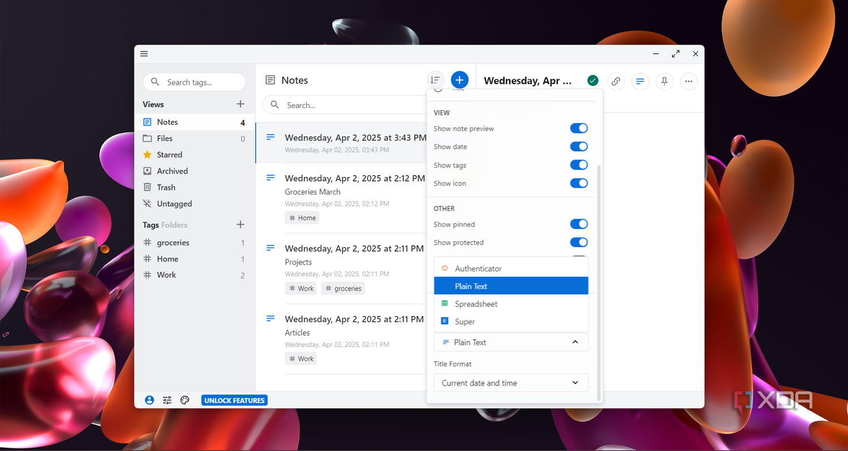Select the groceries tag
This screenshot has width=848, height=451.
click(194, 242)
